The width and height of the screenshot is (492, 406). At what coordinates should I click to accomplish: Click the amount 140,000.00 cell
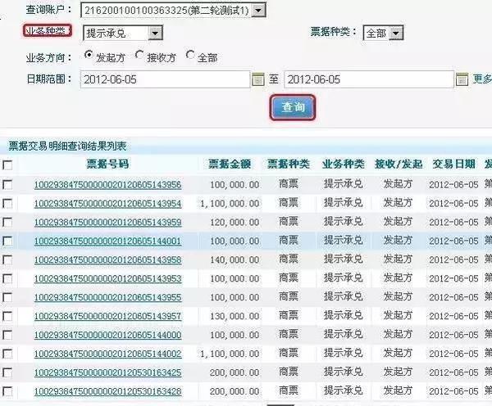[235, 259]
